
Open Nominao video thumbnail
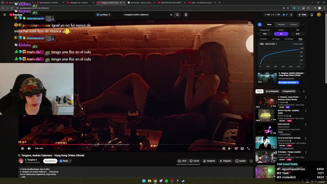[x=266, y=102]
